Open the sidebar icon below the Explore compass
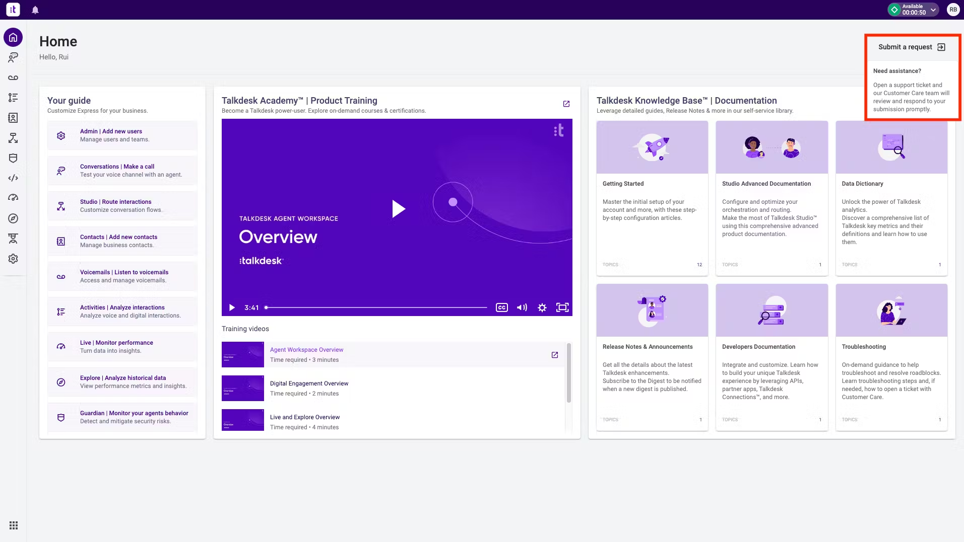 13,239
